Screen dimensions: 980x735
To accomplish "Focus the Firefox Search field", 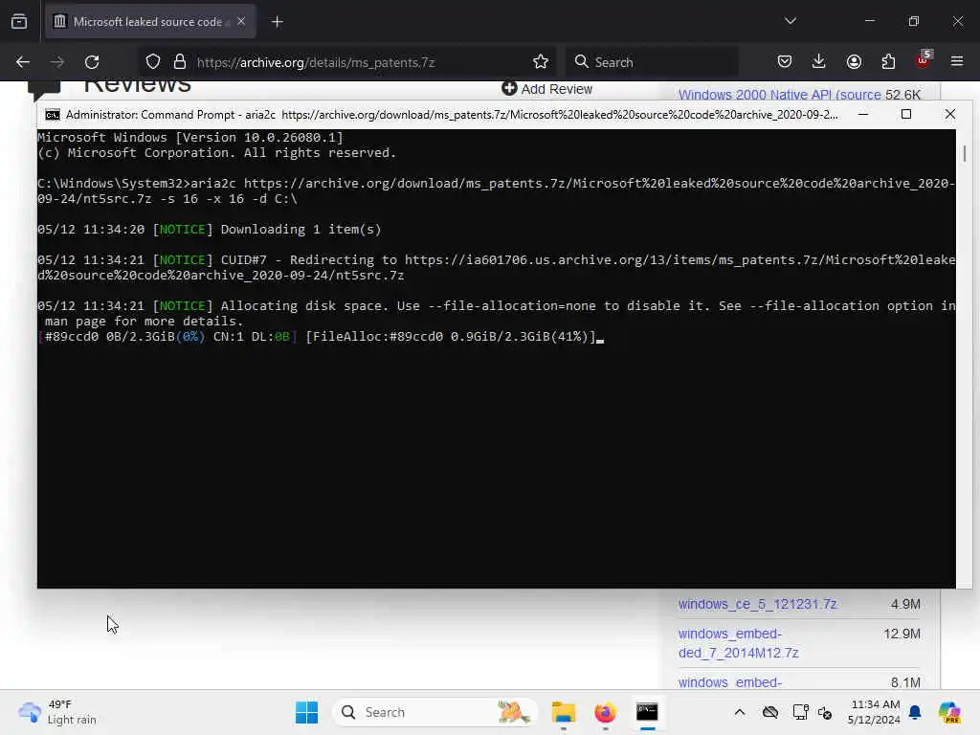I will [652, 62].
